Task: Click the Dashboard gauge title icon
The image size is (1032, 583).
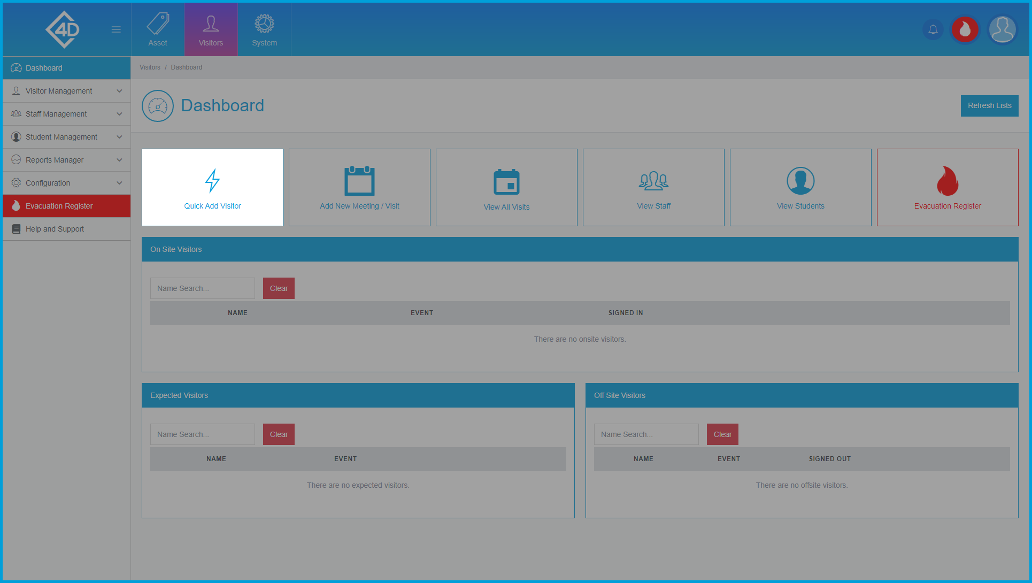Action: (x=158, y=106)
